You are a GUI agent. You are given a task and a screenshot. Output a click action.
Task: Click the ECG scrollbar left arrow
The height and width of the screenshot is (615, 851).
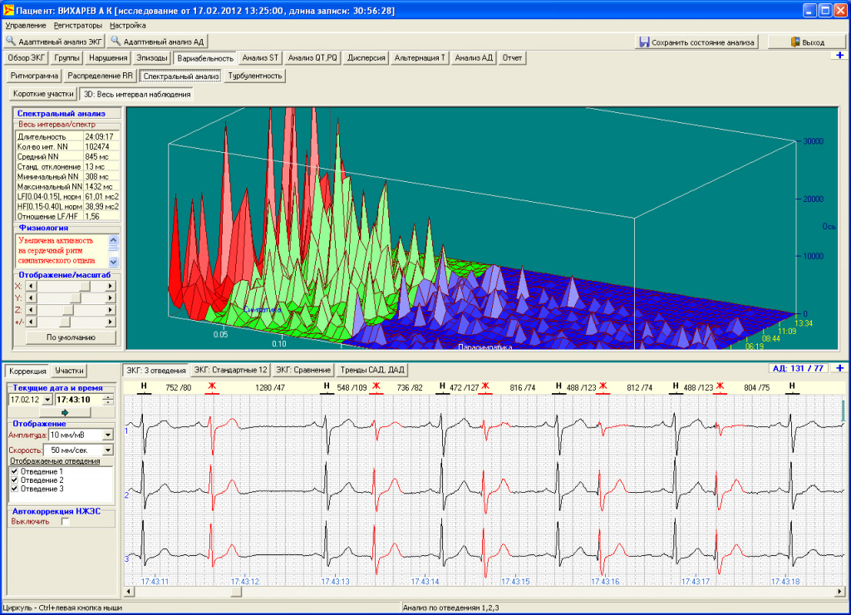129,592
